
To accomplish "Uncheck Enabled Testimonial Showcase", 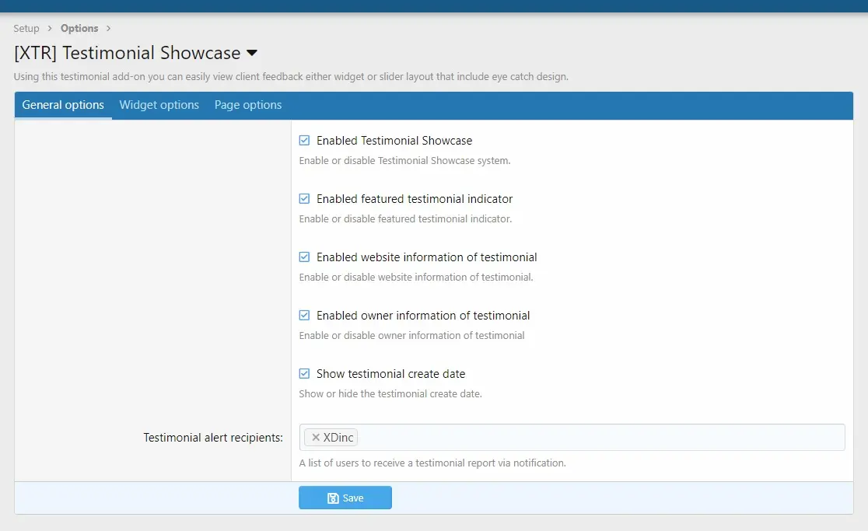I will tap(304, 141).
